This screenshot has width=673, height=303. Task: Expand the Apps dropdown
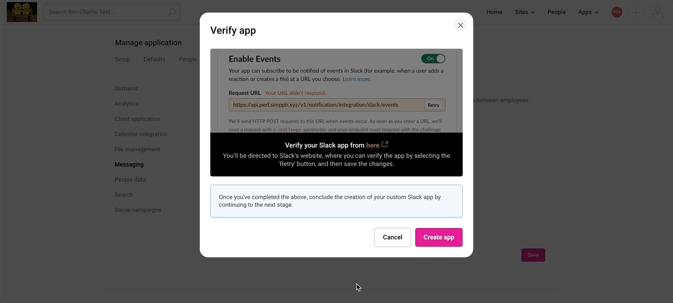[587, 12]
